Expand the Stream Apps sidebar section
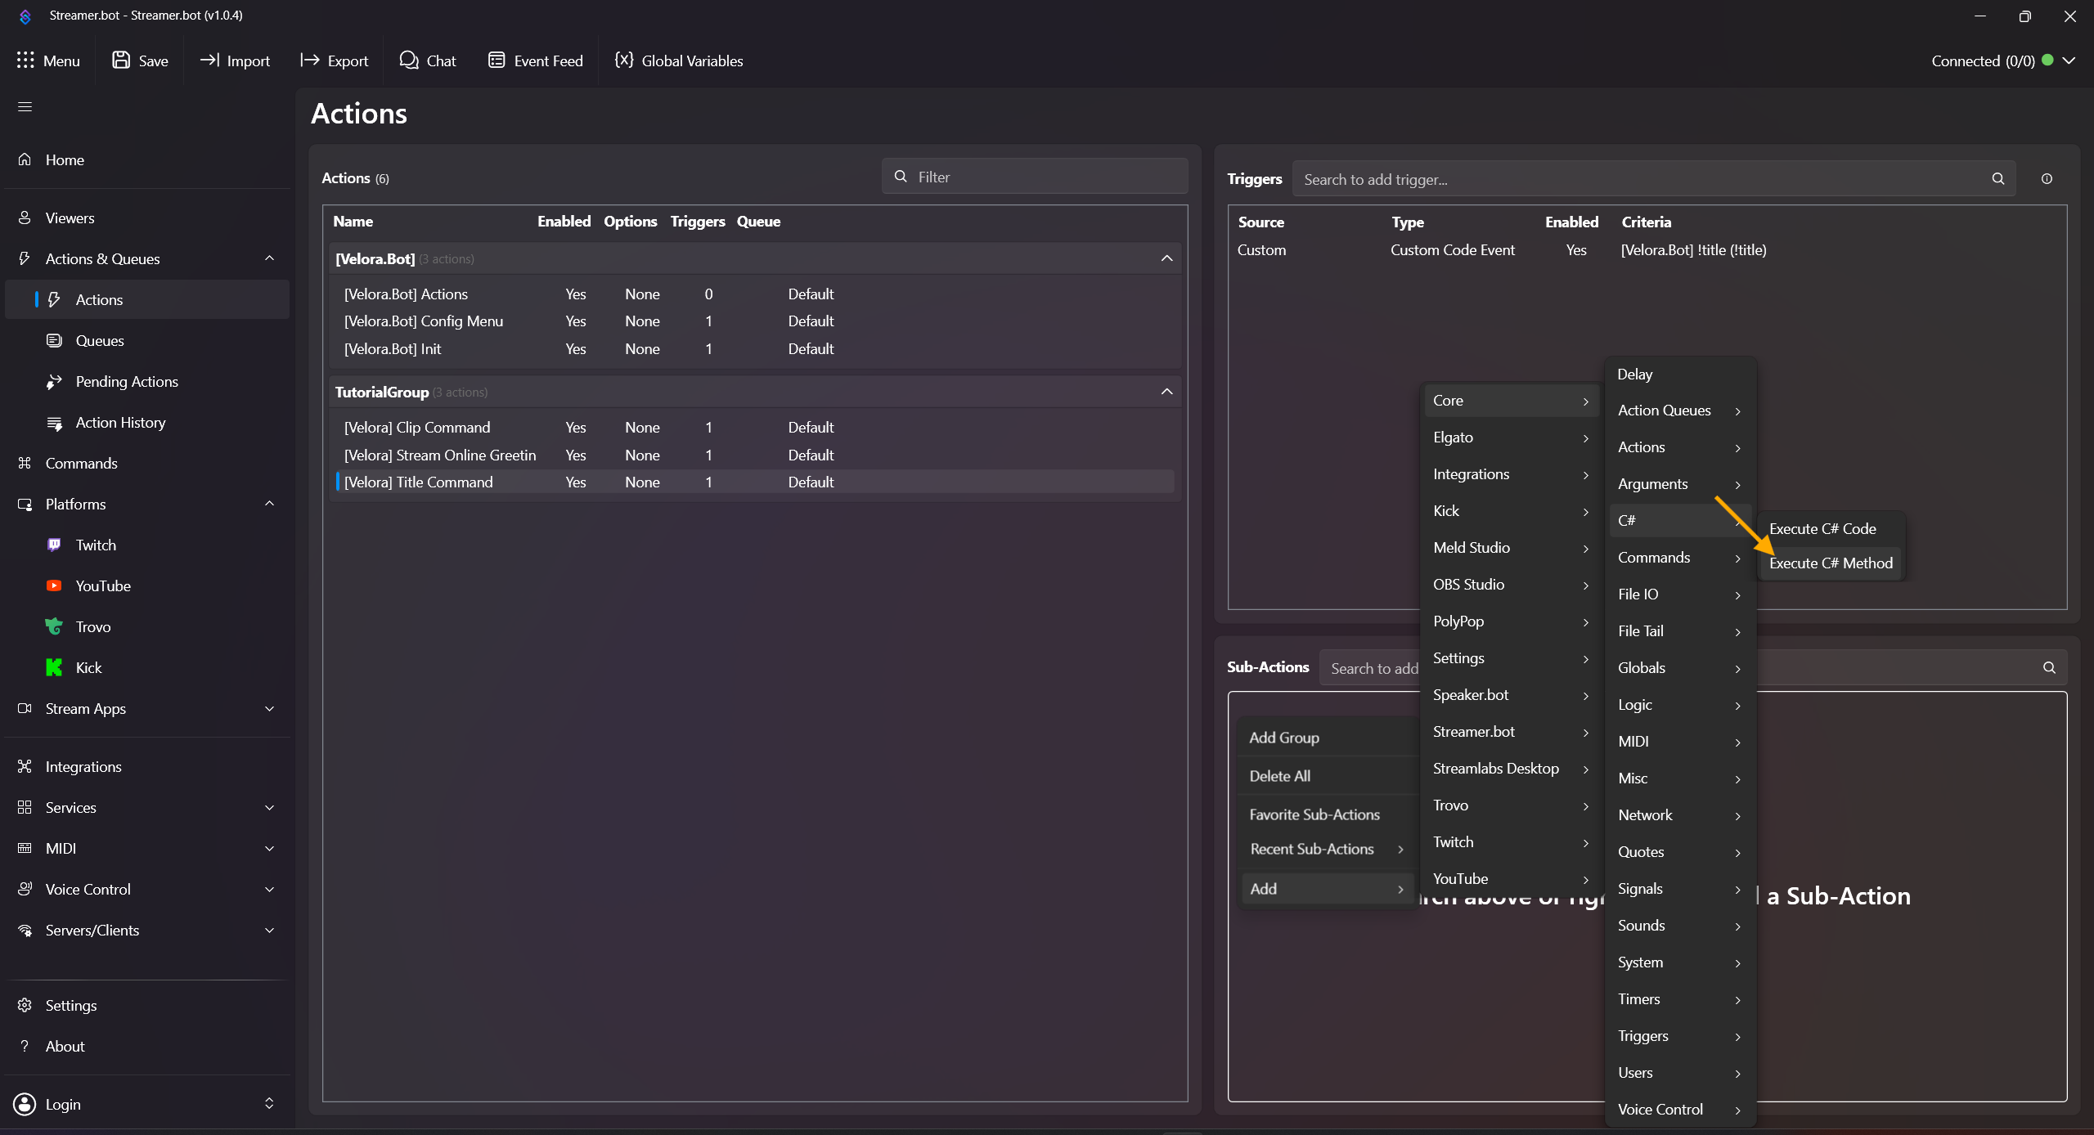Screen dimensions: 2094x1135 pyautogui.click(x=269, y=708)
